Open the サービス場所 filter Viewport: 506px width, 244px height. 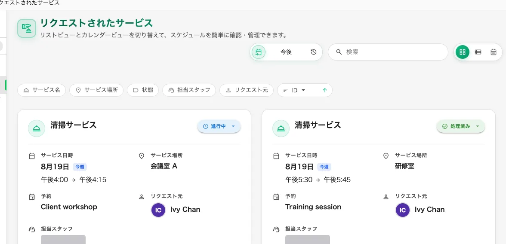pos(96,90)
